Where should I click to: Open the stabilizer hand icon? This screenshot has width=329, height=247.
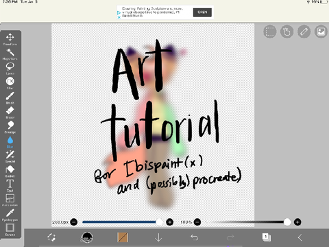(x=287, y=32)
